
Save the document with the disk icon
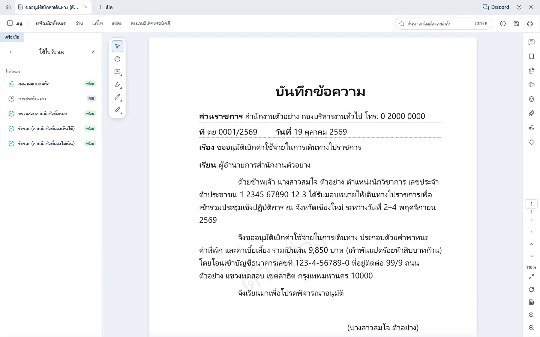click(516, 24)
